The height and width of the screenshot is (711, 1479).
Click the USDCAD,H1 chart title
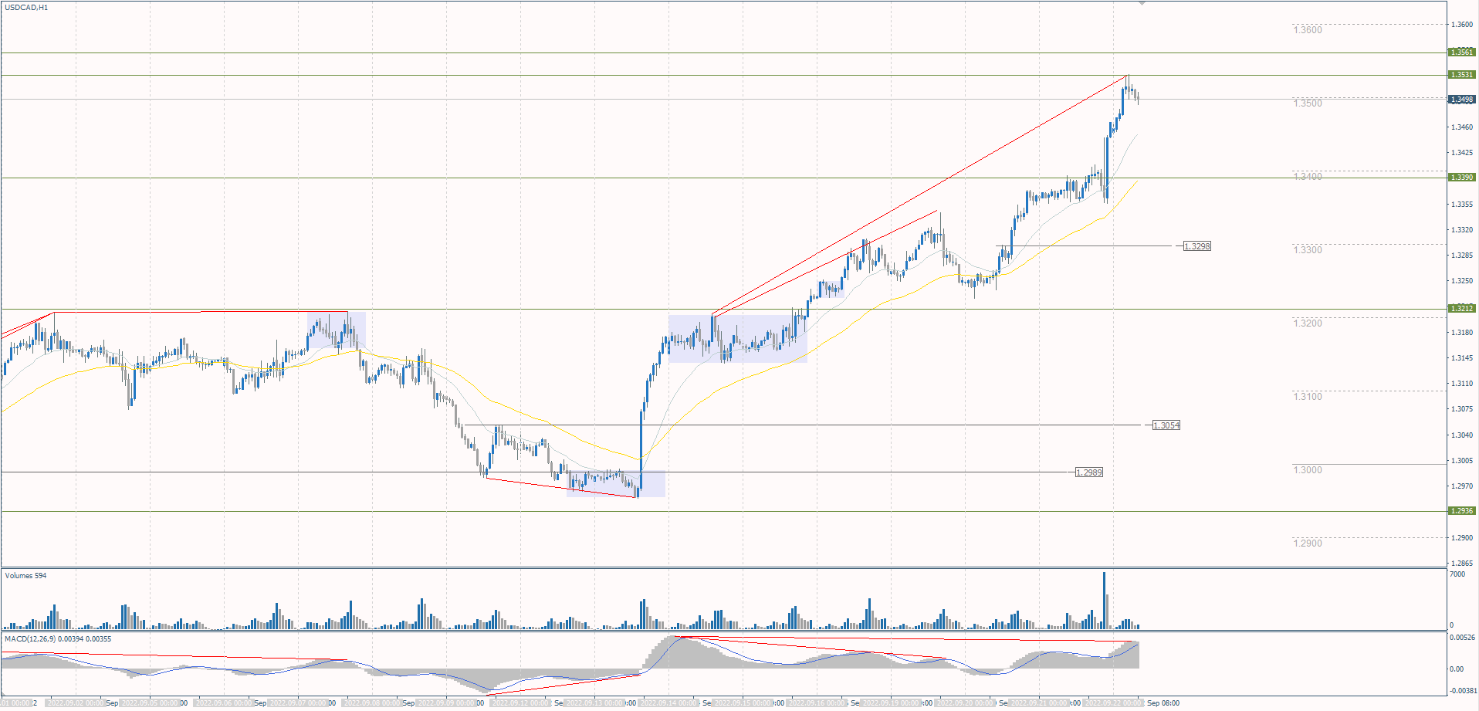(26, 8)
